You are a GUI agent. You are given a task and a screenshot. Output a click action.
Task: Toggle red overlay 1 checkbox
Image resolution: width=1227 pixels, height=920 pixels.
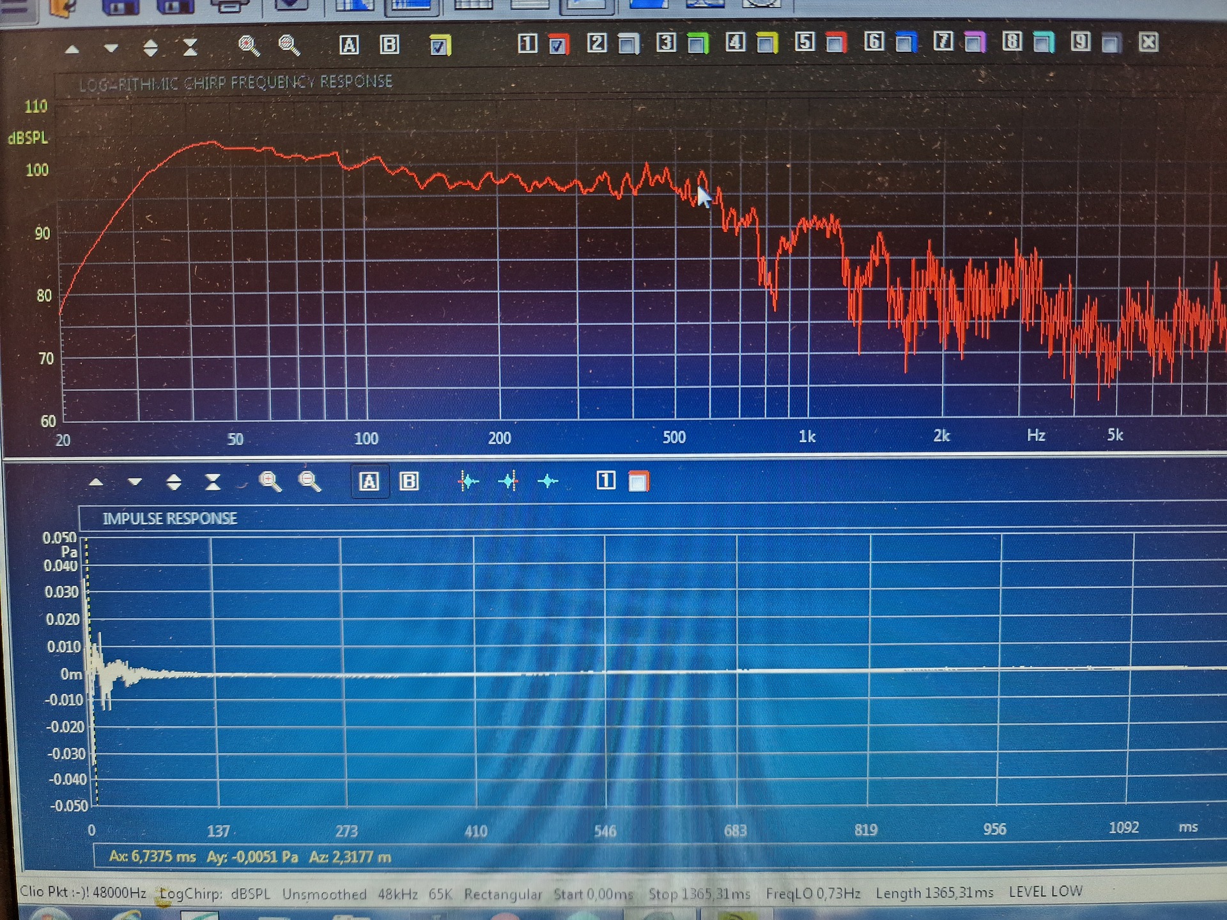(x=558, y=44)
